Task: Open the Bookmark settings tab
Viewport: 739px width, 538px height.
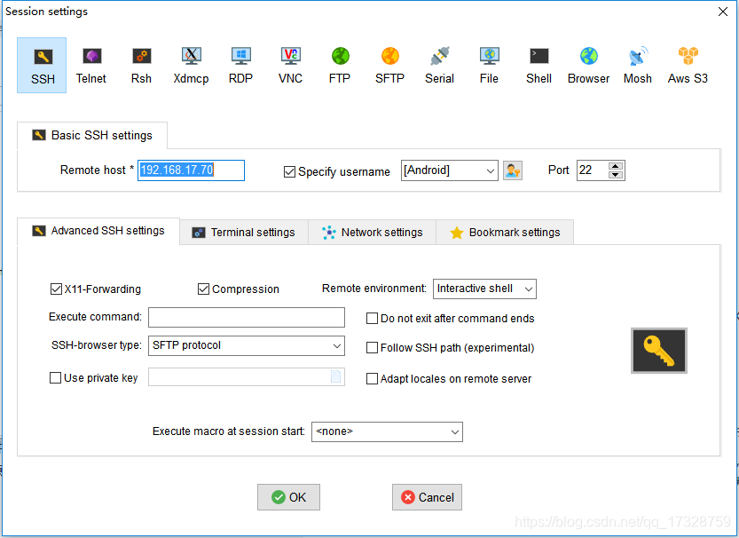Action: [x=505, y=233]
